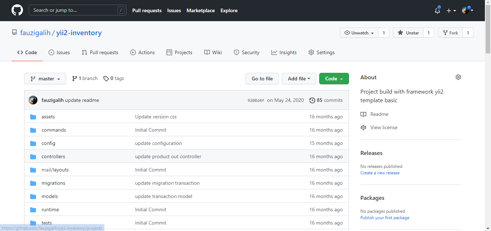Switch to the Code tab
Viewport: 491px width, 231px height.
pos(27,52)
